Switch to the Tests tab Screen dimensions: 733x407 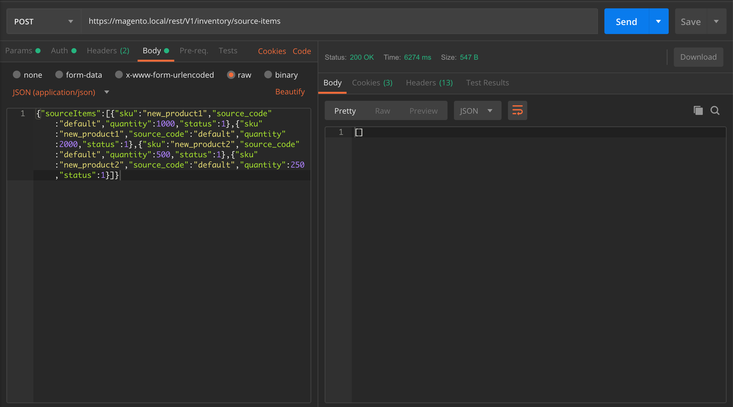coord(228,51)
